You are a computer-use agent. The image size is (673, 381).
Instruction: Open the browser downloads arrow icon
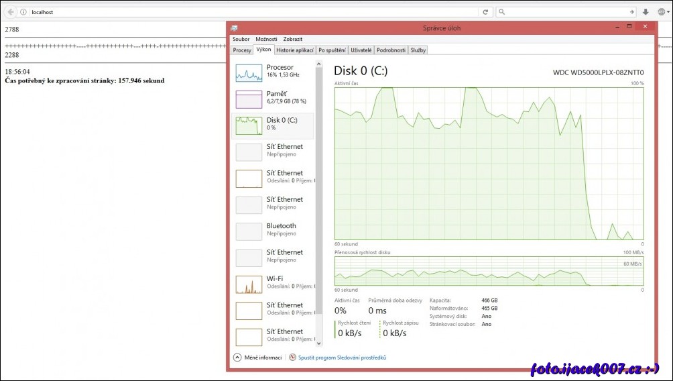(646, 12)
